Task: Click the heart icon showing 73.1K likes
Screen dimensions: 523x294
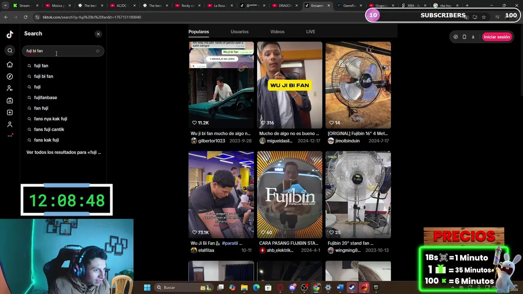Action: (x=194, y=232)
